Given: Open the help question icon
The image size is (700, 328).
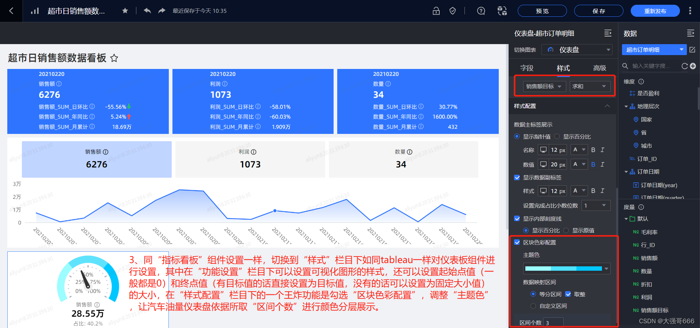Looking at the screenshot, I should [x=481, y=11].
